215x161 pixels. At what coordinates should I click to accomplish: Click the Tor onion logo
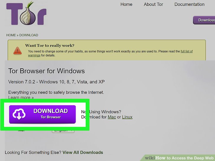pyautogui.click(x=26, y=14)
